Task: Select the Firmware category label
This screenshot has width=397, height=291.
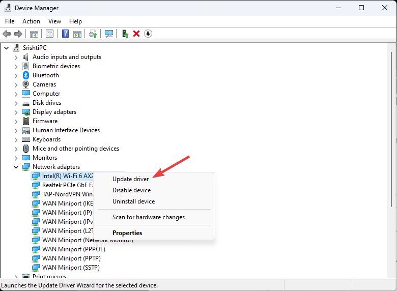Action: [x=45, y=121]
